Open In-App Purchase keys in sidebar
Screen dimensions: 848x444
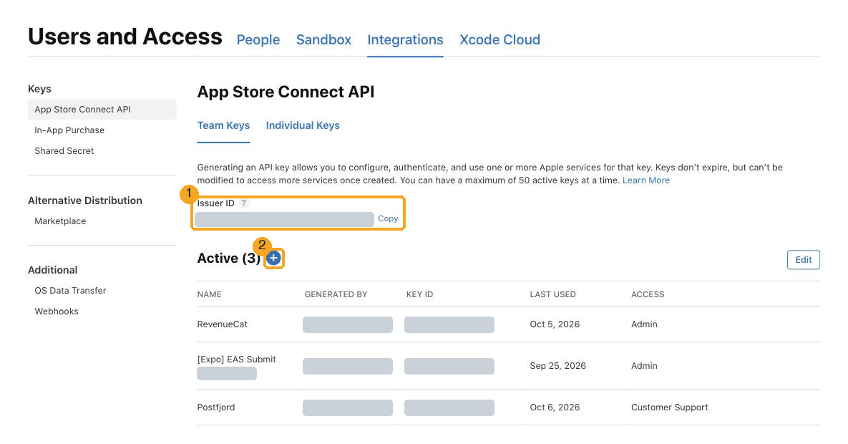pyautogui.click(x=69, y=130)
